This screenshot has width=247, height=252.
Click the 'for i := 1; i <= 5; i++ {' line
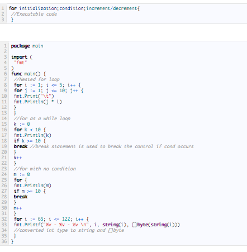47,85
